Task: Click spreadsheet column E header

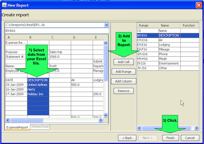Action: click(98, 38)
